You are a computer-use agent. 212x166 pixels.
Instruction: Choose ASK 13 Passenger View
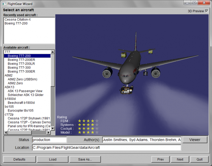(25, 91)
